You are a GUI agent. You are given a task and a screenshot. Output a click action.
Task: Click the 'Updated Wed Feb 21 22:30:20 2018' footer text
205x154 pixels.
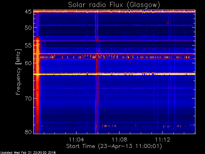coord(28,153)
